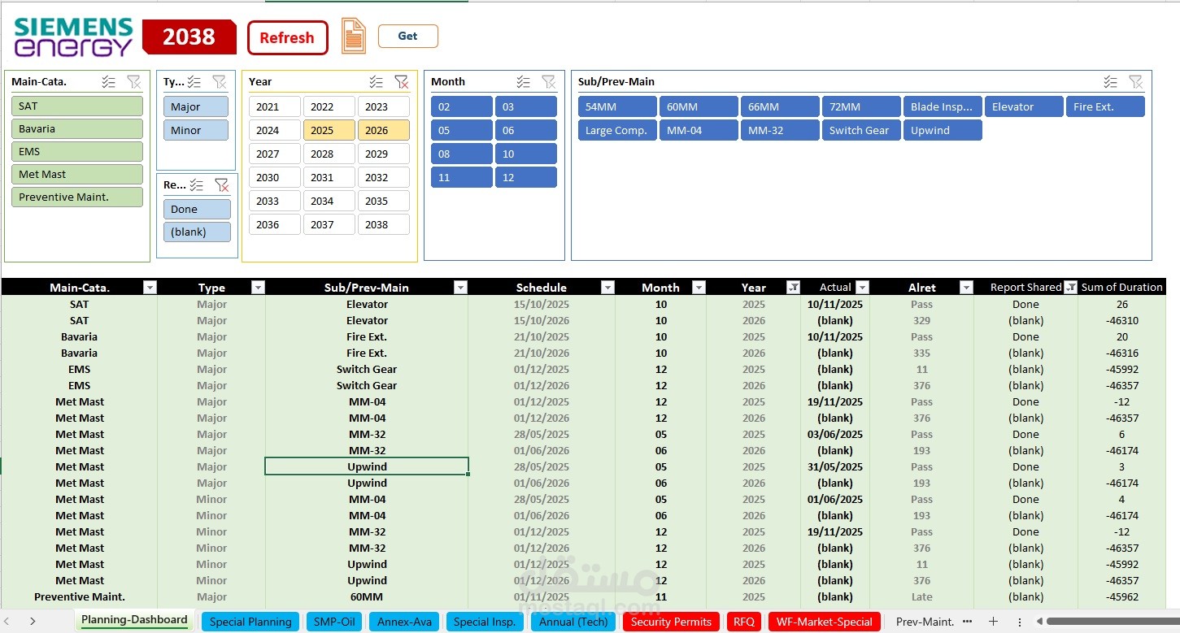Clear the Year slicer filter
This screenshot has width=1180, height=633.
click(x=402, y=81)
